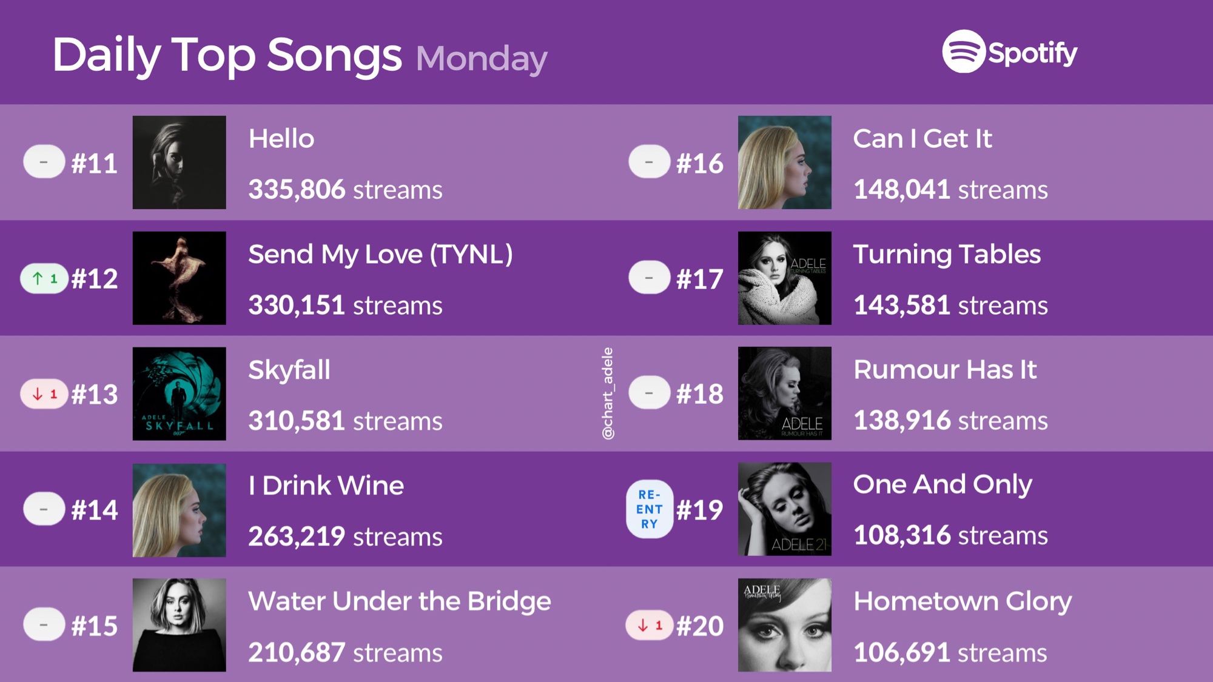Click the down-one red badge at #20
Viewport: 1213px width, 682px height.
[x=650, y=625]
